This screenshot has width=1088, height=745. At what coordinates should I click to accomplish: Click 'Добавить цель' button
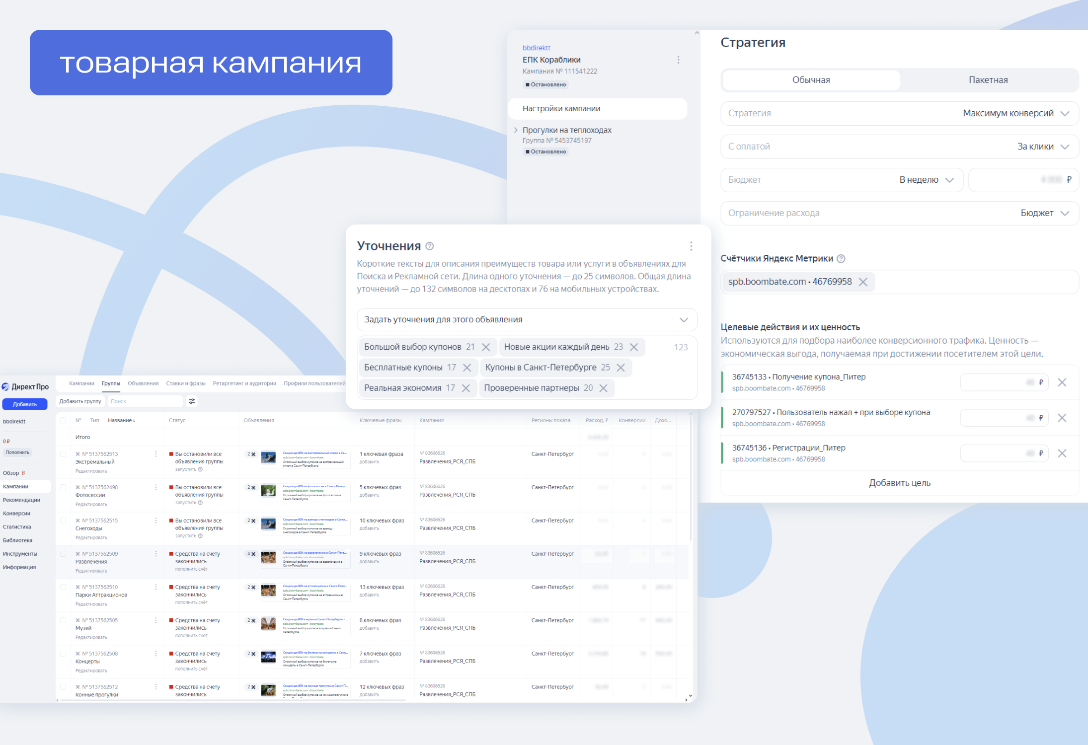[900, 483]
